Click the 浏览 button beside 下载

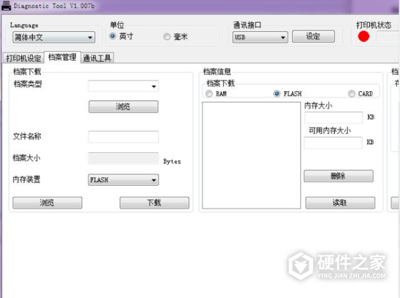tap(47, 203)
